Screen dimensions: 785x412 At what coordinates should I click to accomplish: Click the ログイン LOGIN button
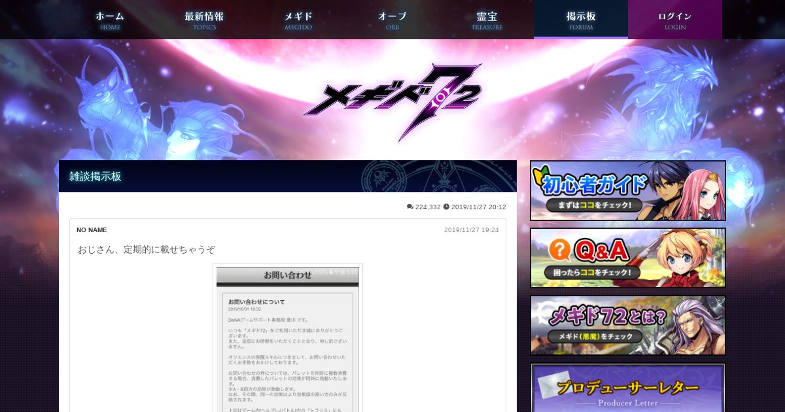[675, 20]
